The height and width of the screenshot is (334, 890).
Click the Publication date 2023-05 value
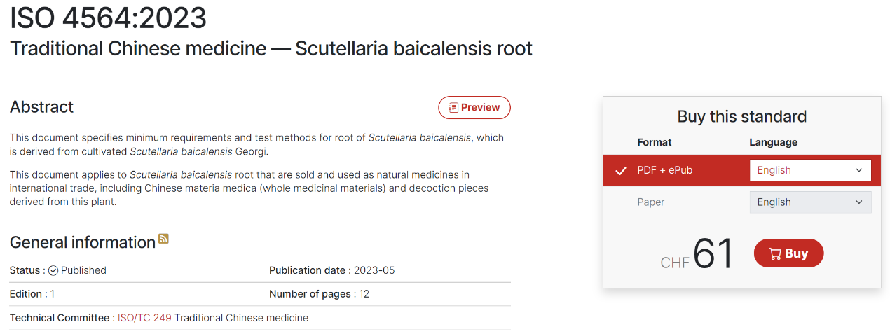tap(374, 270)
